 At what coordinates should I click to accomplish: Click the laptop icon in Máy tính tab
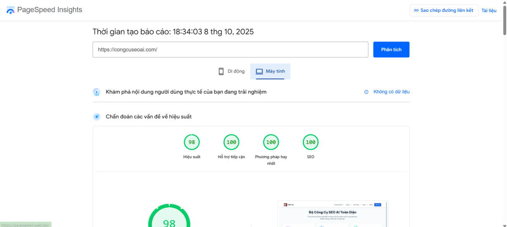coord(259,71)
